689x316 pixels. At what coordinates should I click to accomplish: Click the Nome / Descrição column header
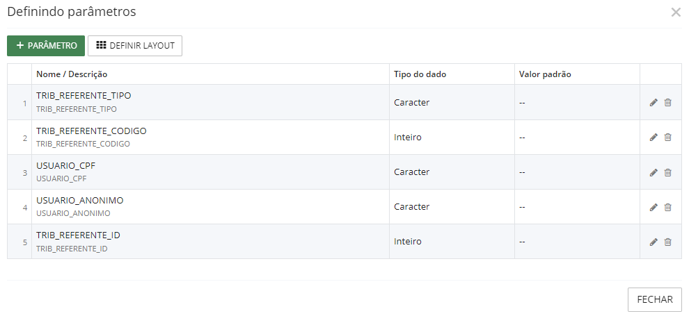point(72,74)
